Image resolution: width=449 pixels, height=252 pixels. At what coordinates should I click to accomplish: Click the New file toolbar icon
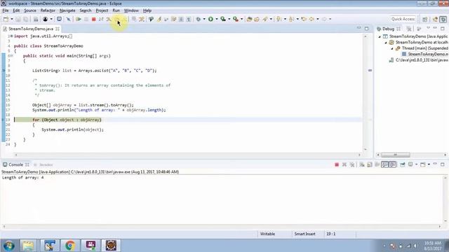[6, 19]
